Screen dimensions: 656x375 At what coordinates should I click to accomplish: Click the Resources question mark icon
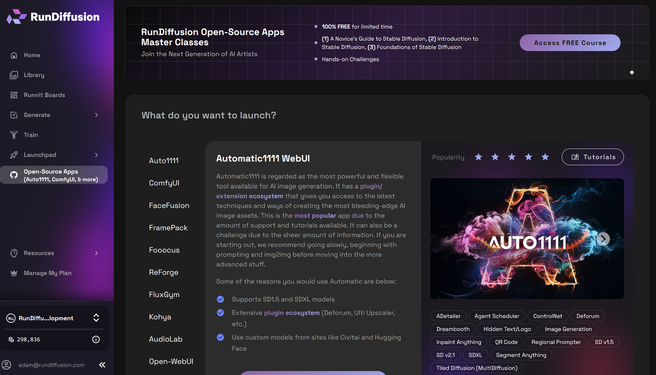pyautogui.click(x=13, y=253)
